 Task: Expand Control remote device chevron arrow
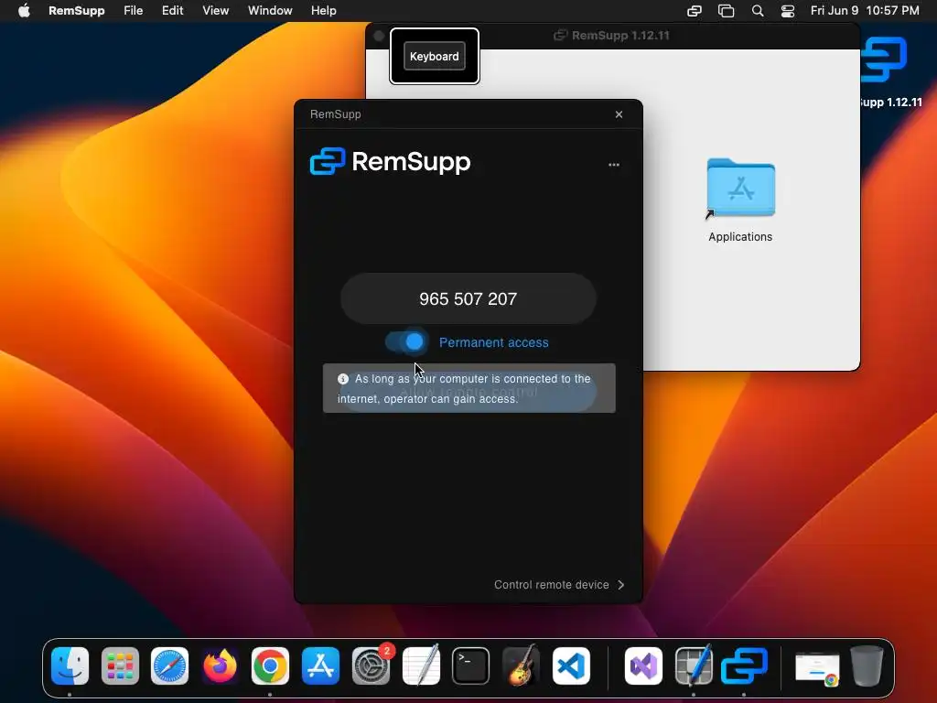tap(621, 585)
